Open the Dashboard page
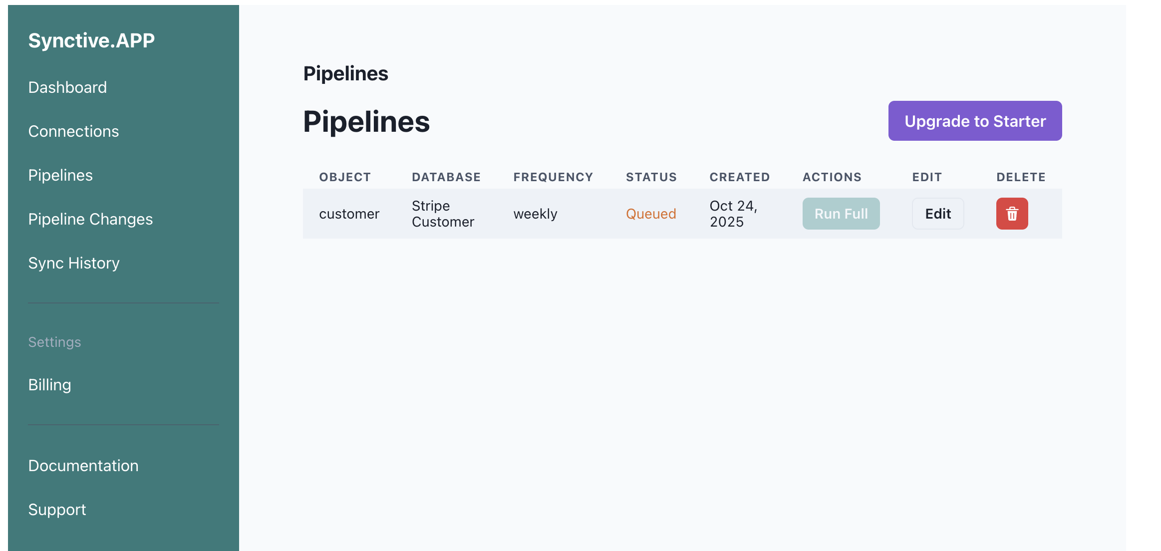This screenshot has height=551, width=1161. pyautogui.click(x=67, y=87)
